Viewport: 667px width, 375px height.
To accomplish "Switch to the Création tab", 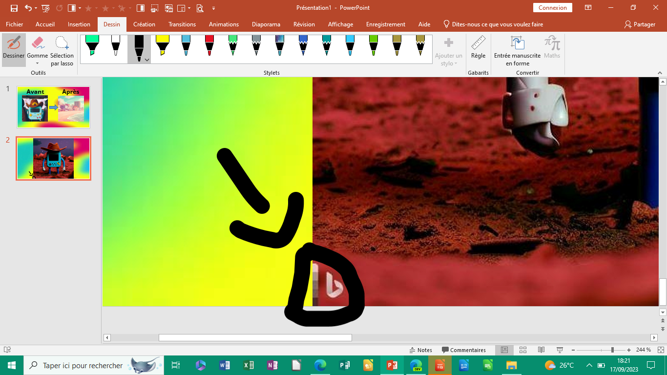I will [x=144, y=24].
